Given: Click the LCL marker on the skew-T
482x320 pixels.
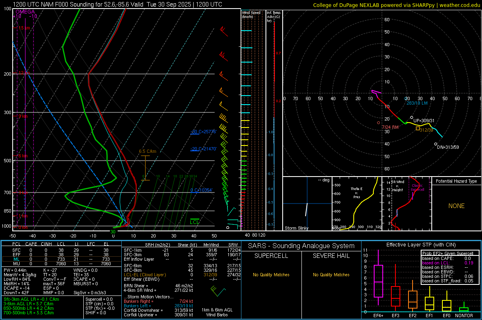Looking at the screenshot, I should pos(194,222).
